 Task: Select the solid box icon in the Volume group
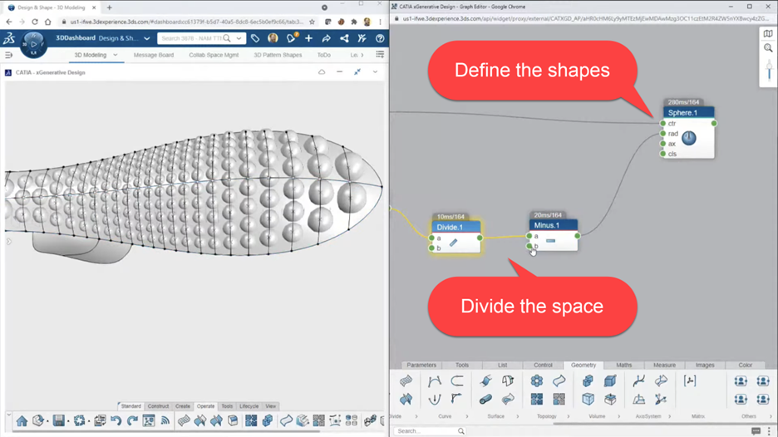610,381
